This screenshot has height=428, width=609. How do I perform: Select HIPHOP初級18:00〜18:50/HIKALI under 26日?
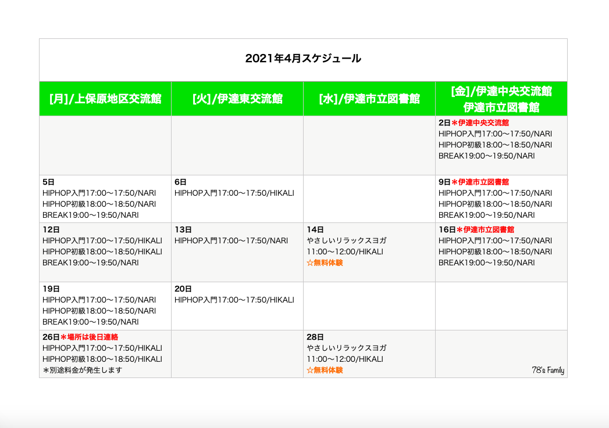[x=102, y=359]
